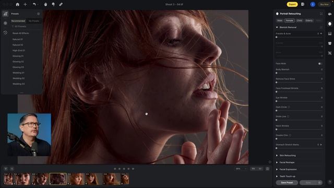Click the Save Preset button
This screenshot has width=334, height=188.
[287, 183]
